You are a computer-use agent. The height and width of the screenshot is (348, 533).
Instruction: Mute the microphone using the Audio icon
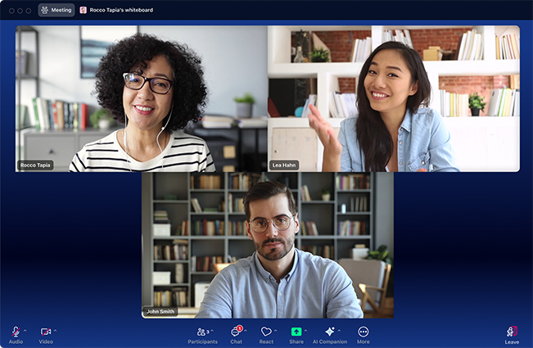click(15, 332)
